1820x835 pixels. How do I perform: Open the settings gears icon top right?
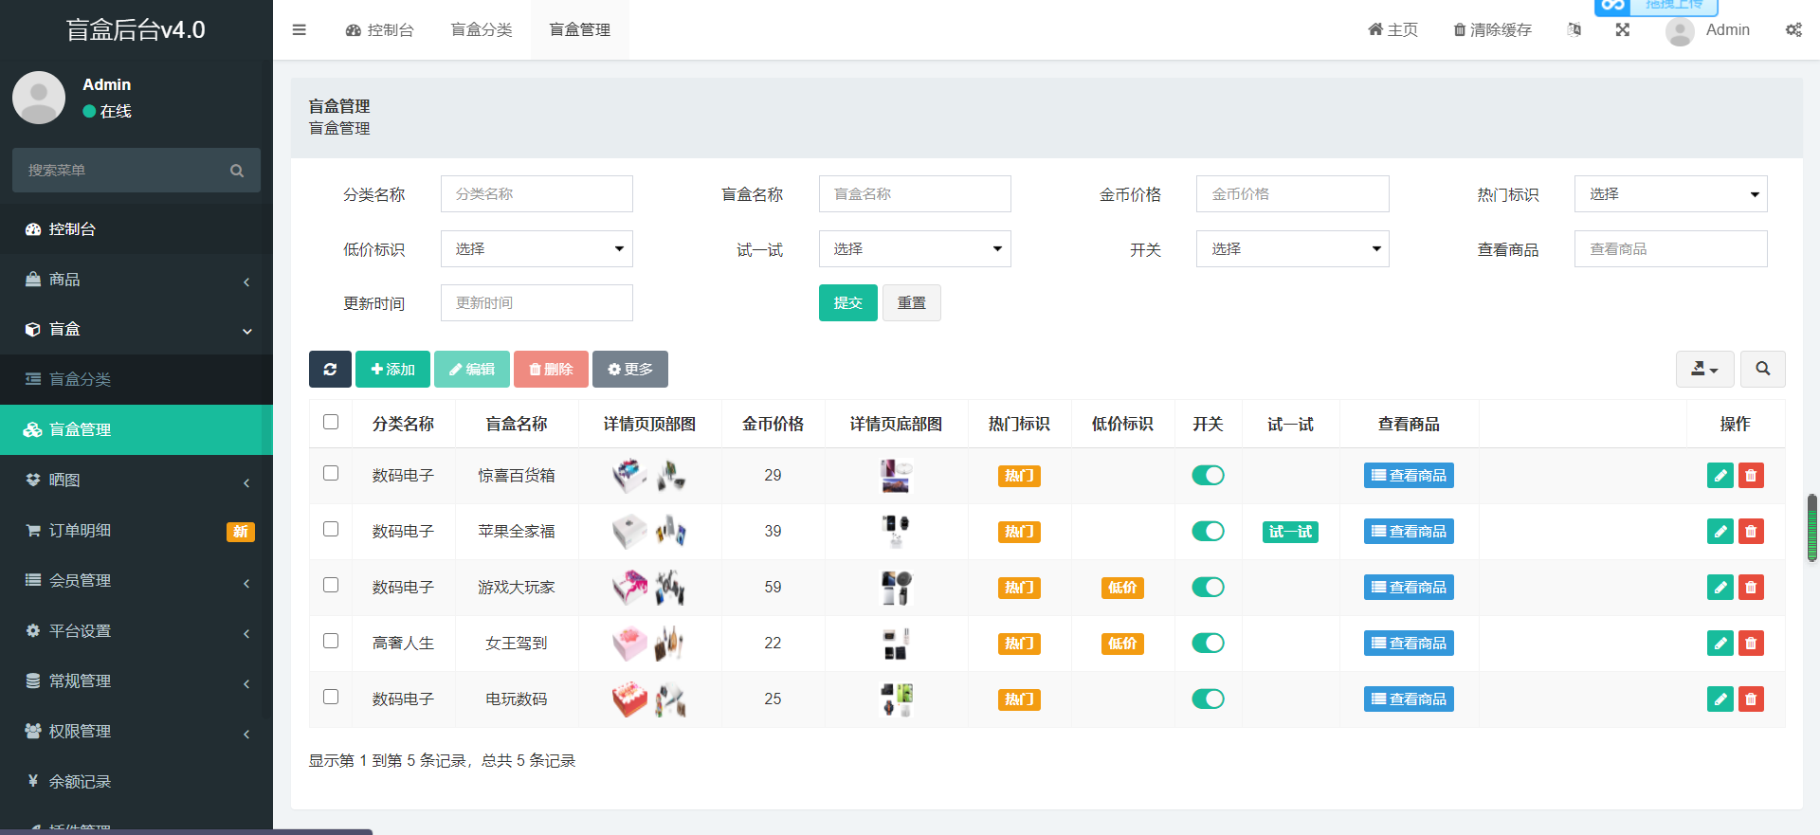pos(1793,29)
